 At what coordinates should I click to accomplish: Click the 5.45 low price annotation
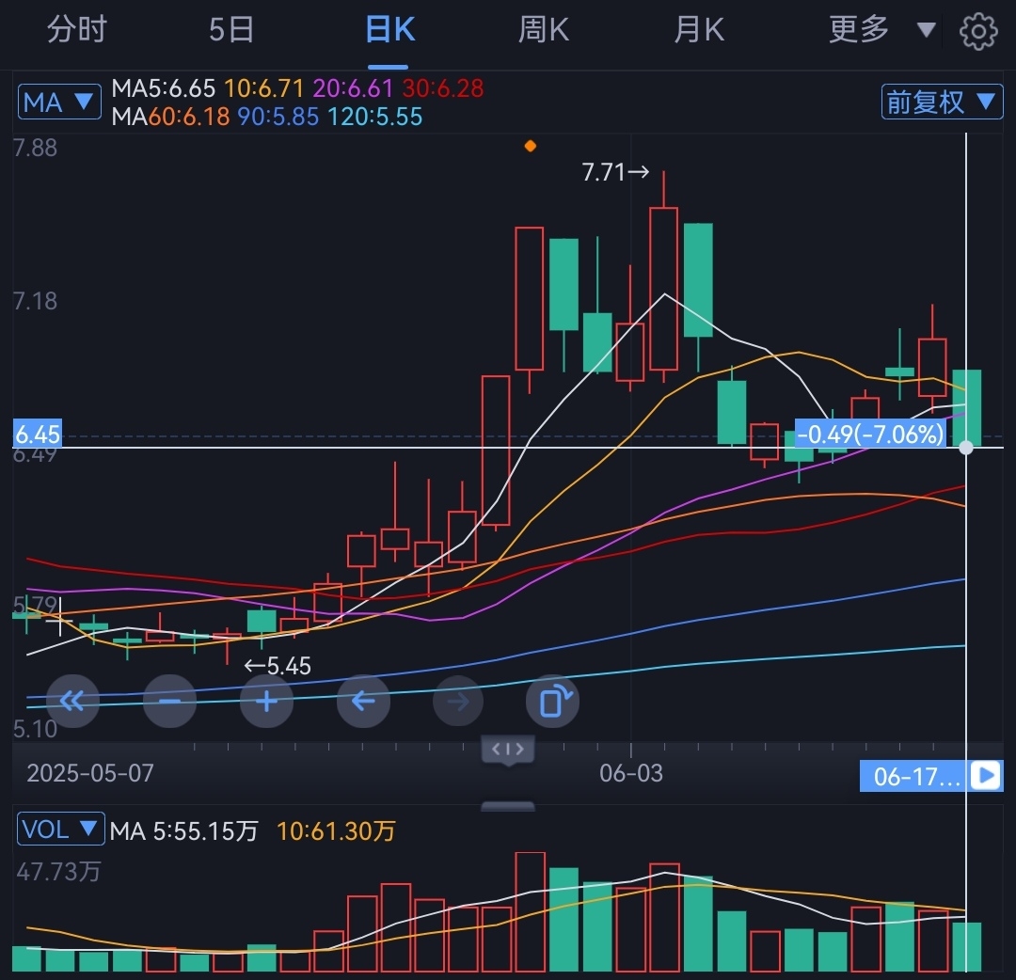[x=278, y=666]
